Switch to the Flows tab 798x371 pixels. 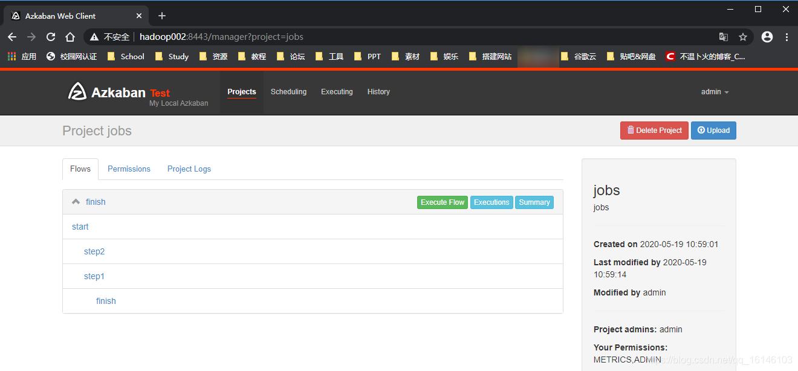tap(80, 169)
